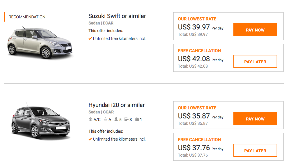Select the US$ 39.97 lowest rate price
290x168 pixels.
pos(194,27)
